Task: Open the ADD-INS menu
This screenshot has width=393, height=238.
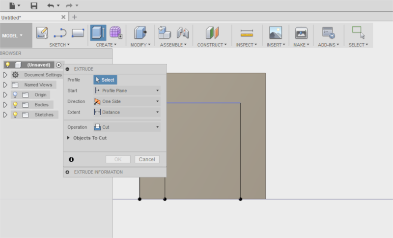Action: tap(328, 45)
